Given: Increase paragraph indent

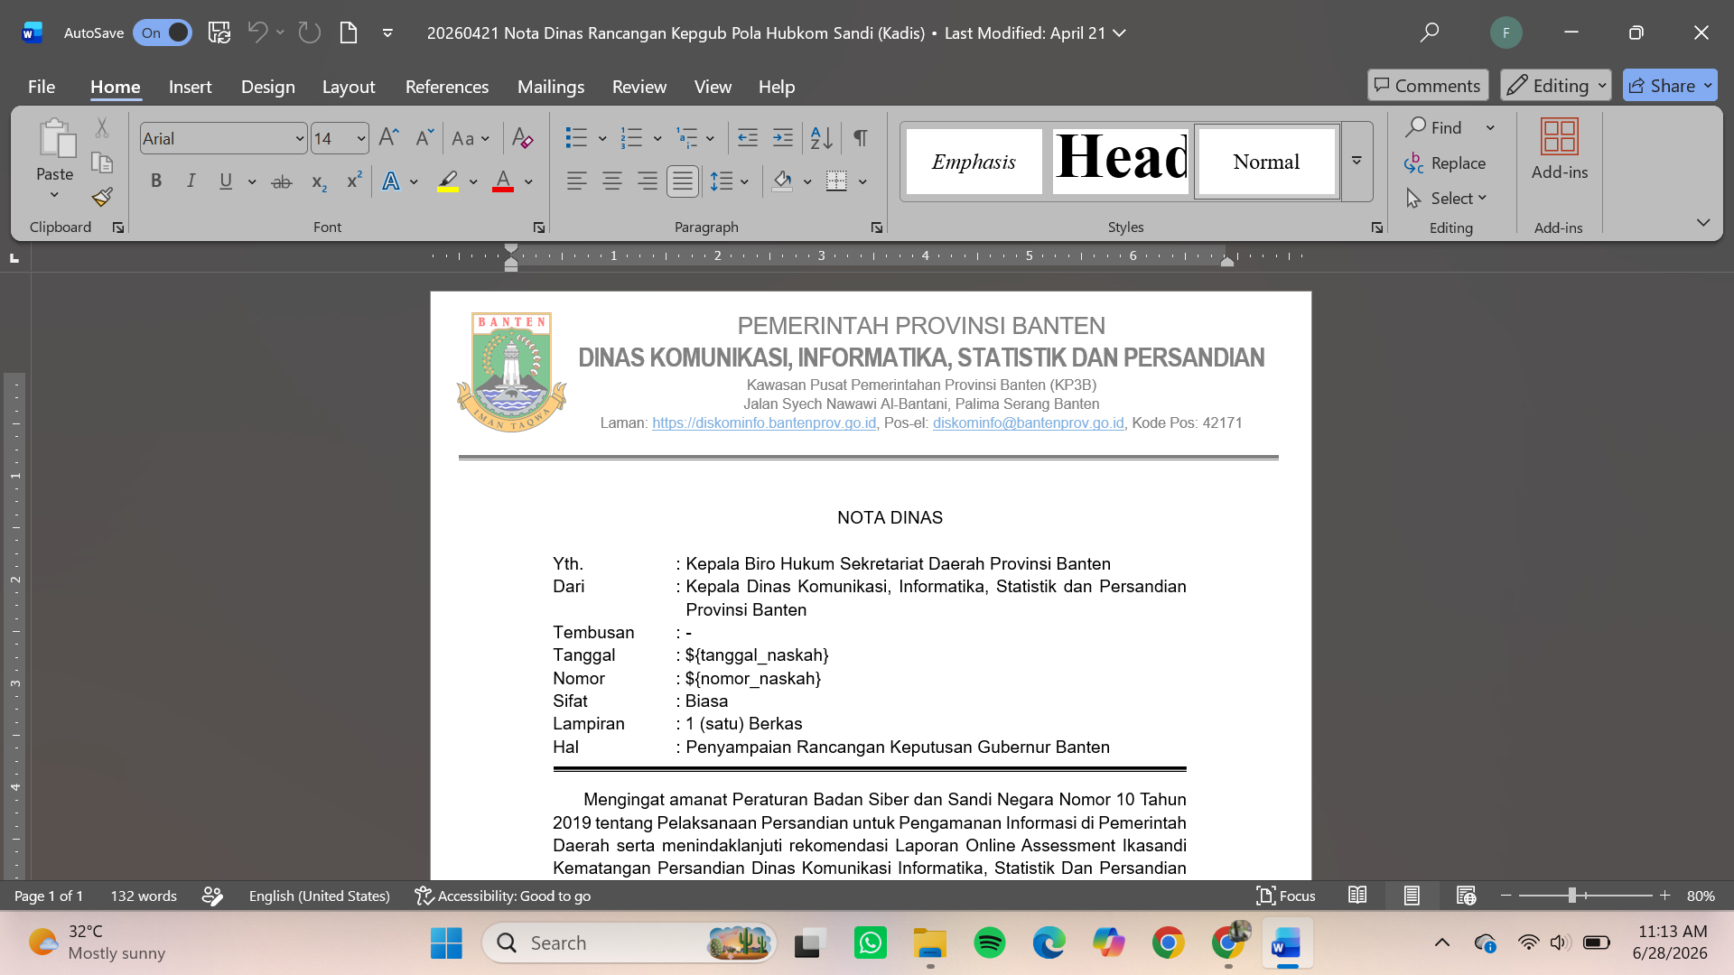Looking at the screenshot, I should [783, 138].
